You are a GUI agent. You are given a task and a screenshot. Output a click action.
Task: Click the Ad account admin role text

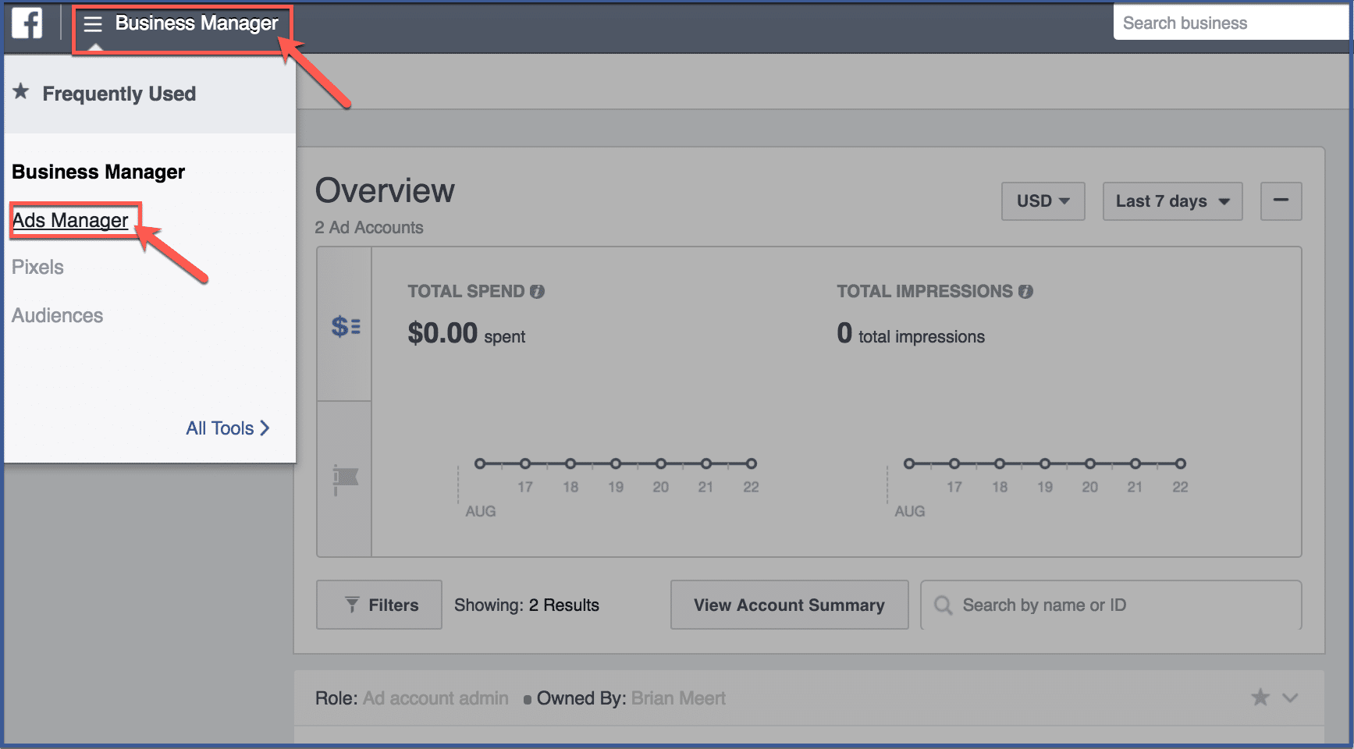coord(435,698)
